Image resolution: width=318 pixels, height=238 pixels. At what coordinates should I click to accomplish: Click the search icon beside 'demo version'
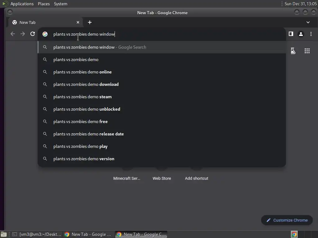pyautogui.click(x=45, y=159)
